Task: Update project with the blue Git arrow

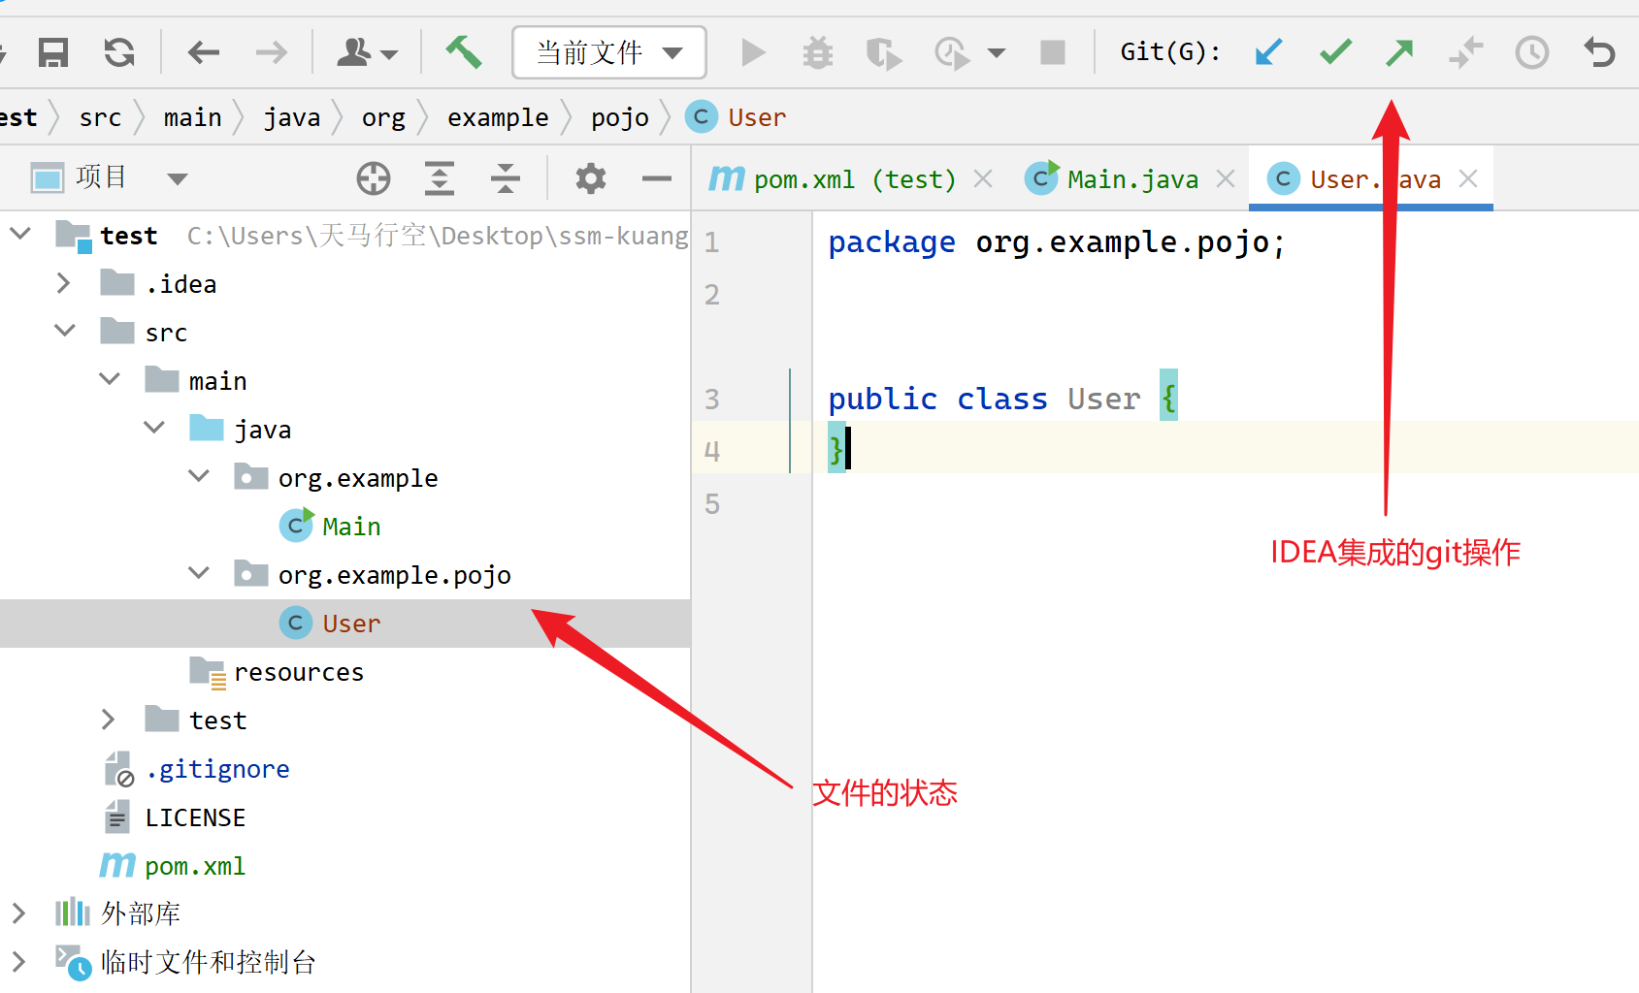Action: click(1268, 52)
